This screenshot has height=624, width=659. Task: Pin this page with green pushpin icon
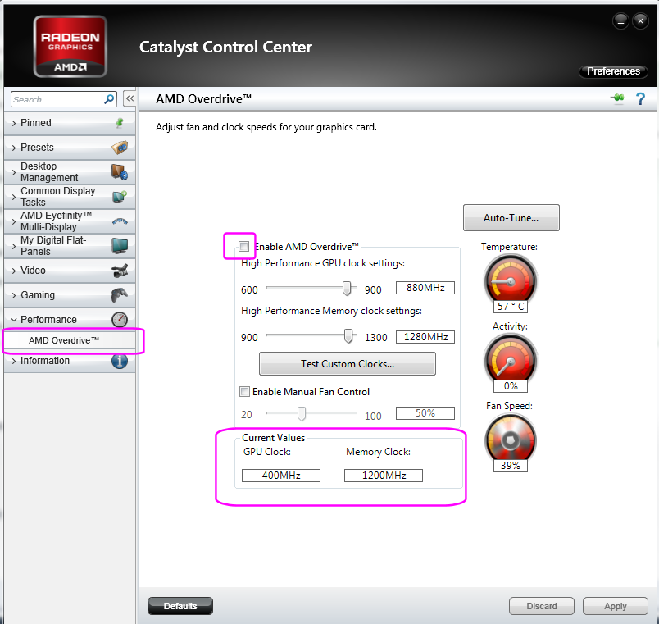click(x=617, y=99)
